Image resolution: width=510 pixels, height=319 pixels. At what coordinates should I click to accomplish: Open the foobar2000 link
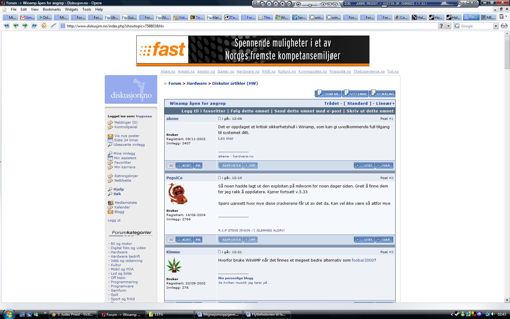363,260
